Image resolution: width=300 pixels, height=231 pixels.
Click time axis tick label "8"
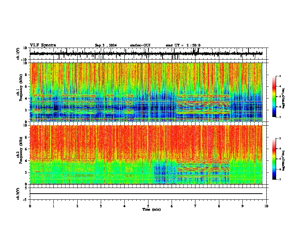219,206
